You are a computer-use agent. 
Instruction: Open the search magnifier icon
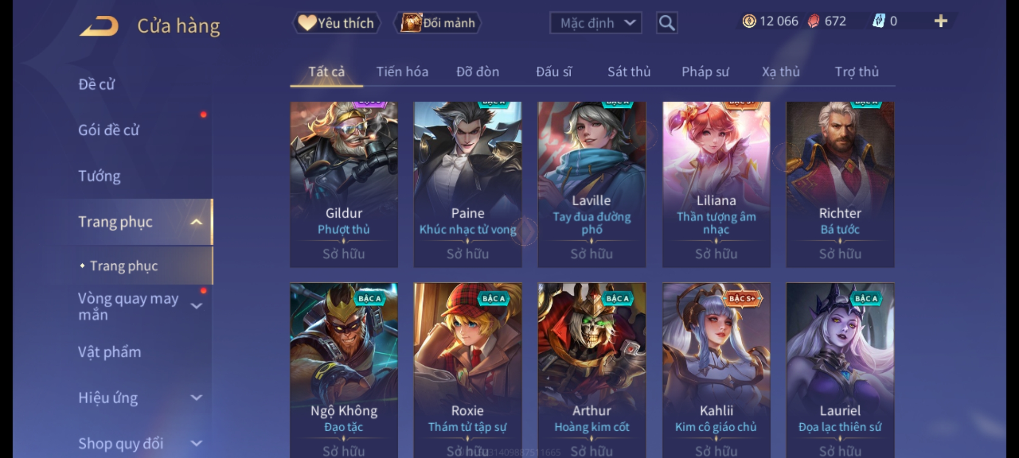(667, 23)
